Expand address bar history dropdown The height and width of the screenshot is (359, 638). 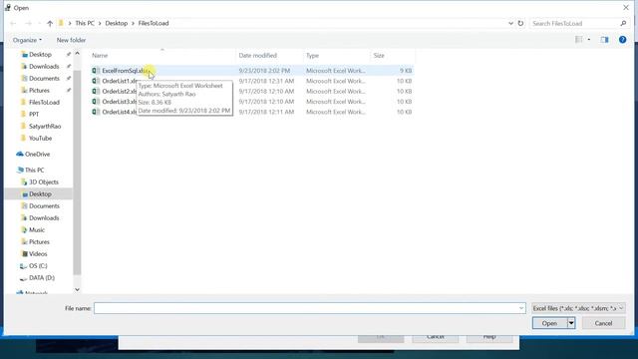pos(510,23)
